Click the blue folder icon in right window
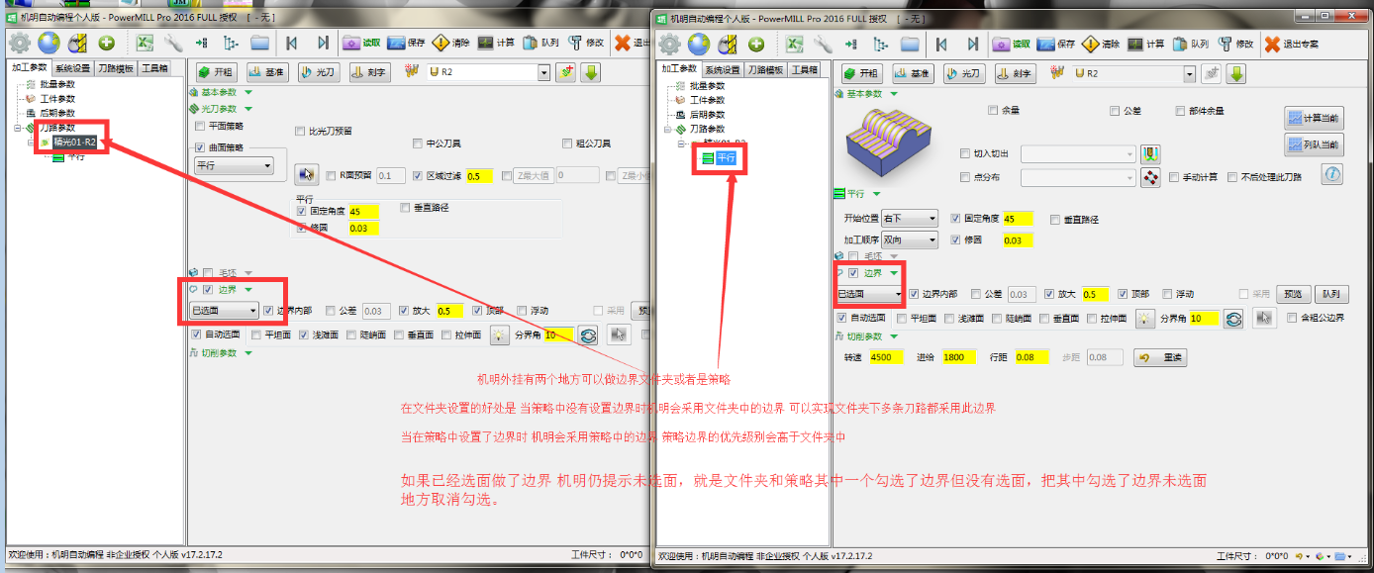The image size is (1374, 573). pos(910,44)
